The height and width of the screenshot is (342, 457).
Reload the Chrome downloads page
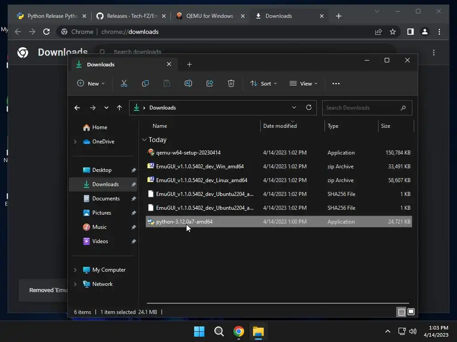click(46, 32)
